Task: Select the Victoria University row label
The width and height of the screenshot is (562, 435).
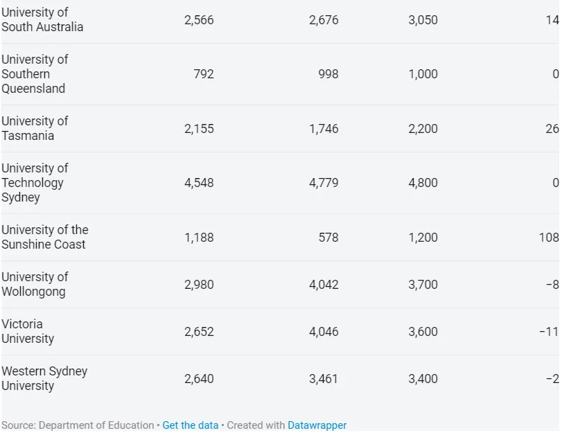Action: pyautogui.click(x=28, y=332)
